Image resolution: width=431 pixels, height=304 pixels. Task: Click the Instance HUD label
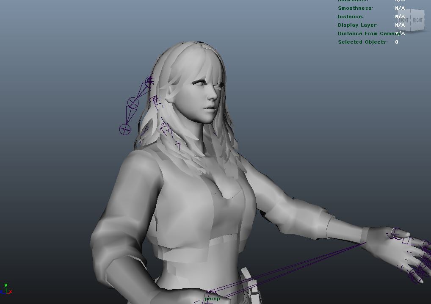(x=351, y=17)
